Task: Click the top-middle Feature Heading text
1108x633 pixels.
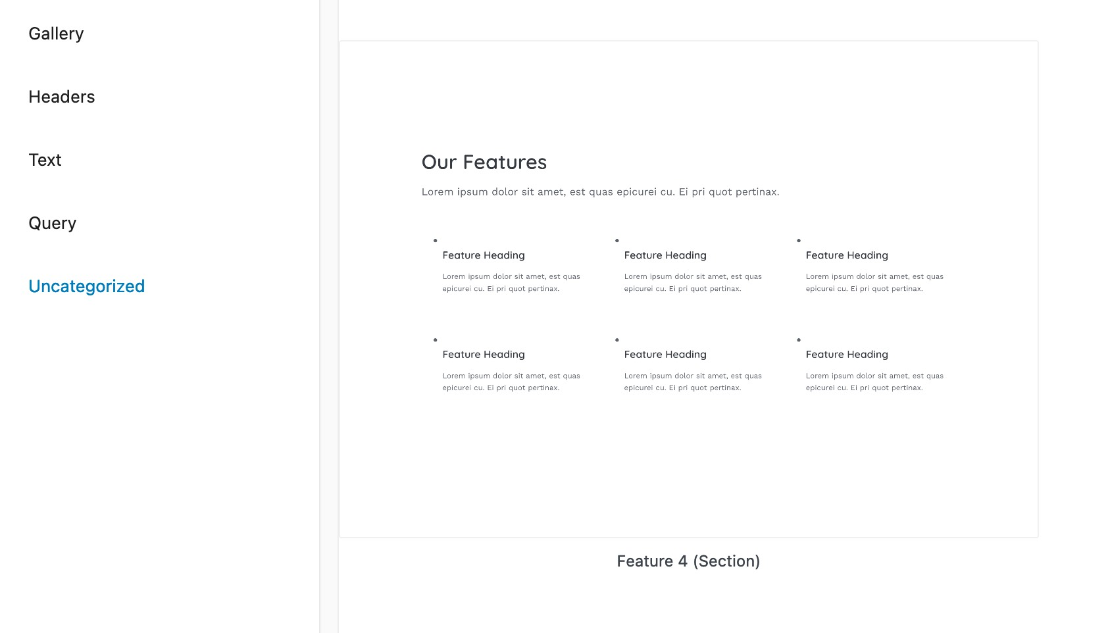Action: [665, 255]
